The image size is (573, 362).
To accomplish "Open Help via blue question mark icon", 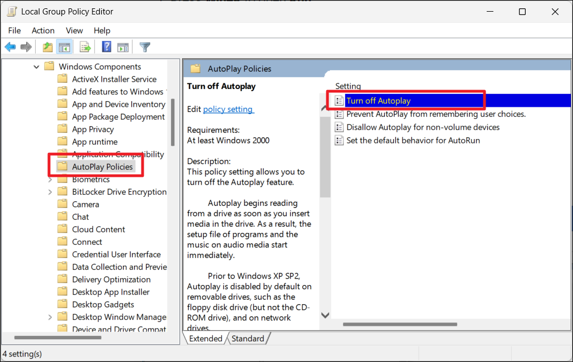I will pyautogui.click(x=106, y=47).
